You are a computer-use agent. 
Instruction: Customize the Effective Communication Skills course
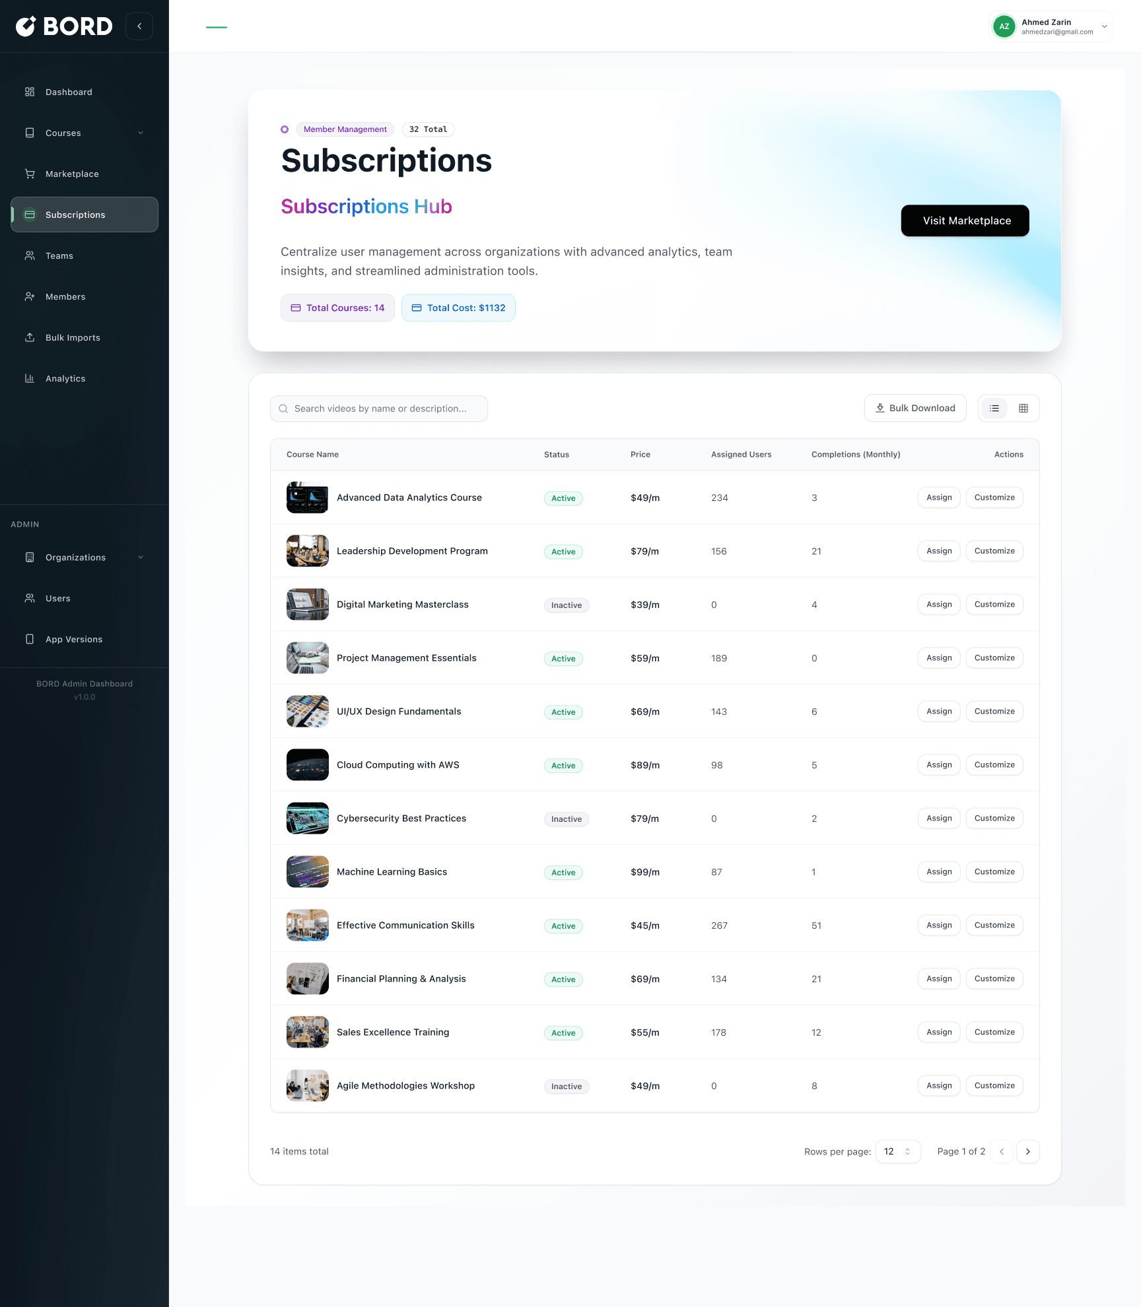[994, 925]
